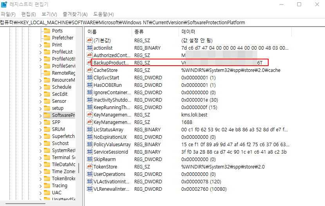Click DWORD icon of UserOperations value
The height and width of the screenshot is (206, 325).
[90, 174]
